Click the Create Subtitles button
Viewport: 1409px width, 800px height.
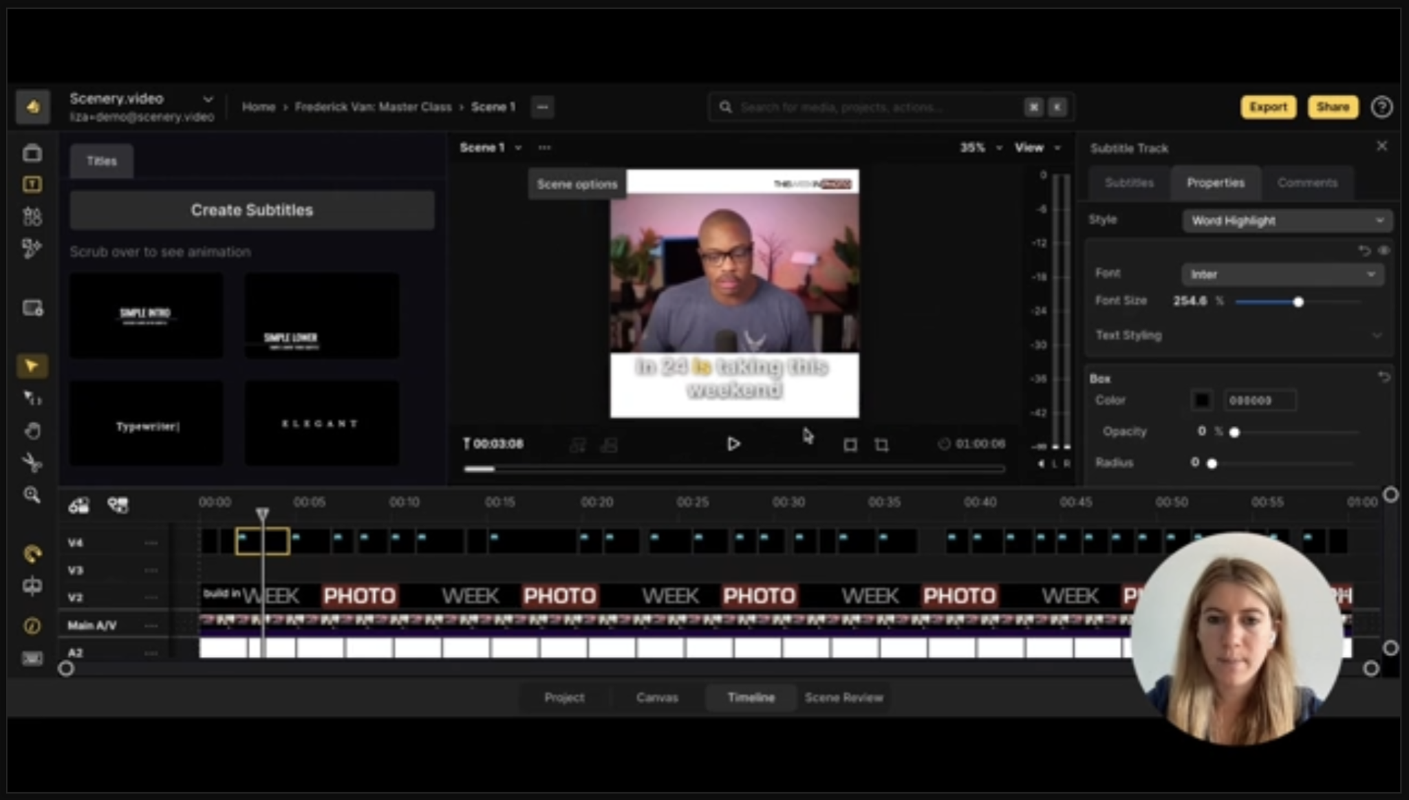(252, 210)
